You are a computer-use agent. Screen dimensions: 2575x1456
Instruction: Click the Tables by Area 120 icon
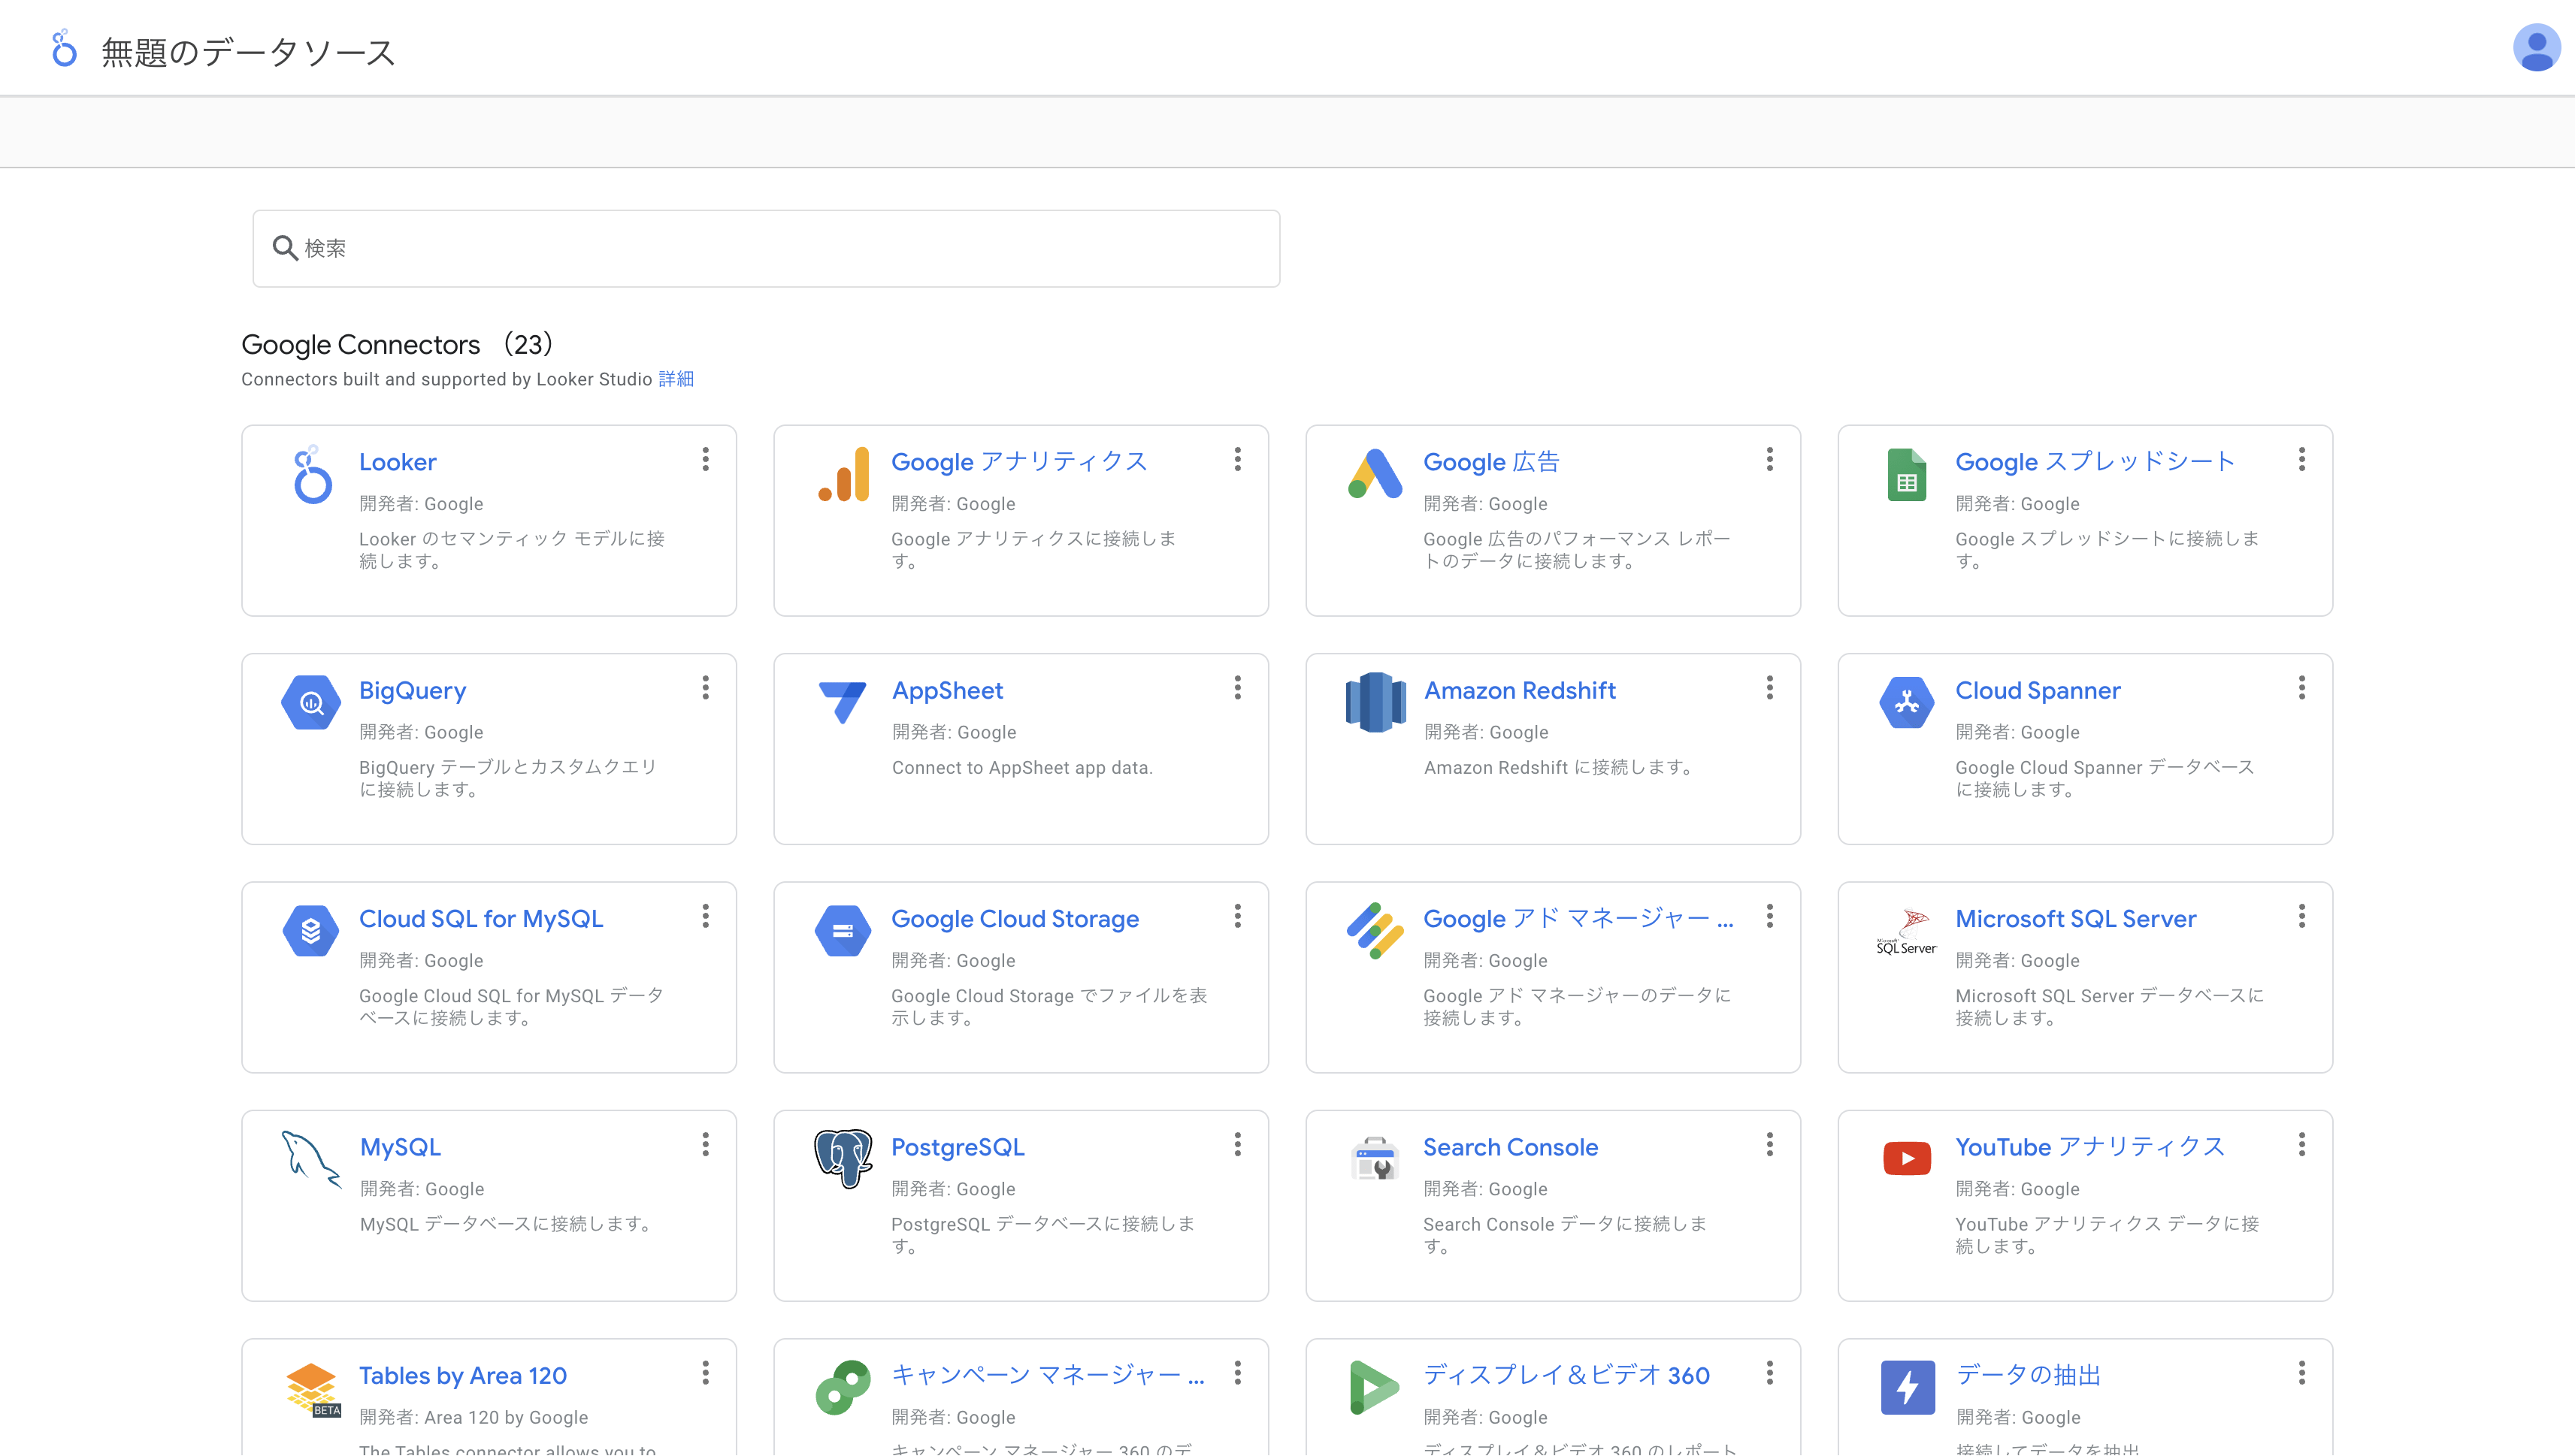click(312, 1389)
